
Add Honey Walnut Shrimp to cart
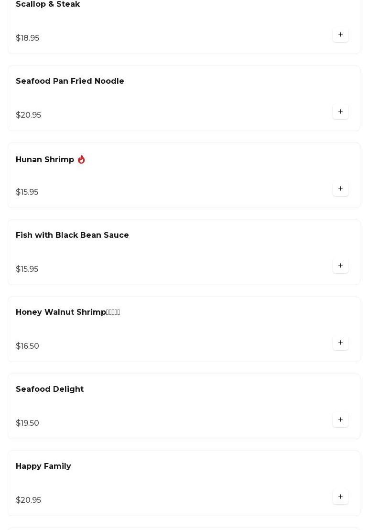coord(340,343)
